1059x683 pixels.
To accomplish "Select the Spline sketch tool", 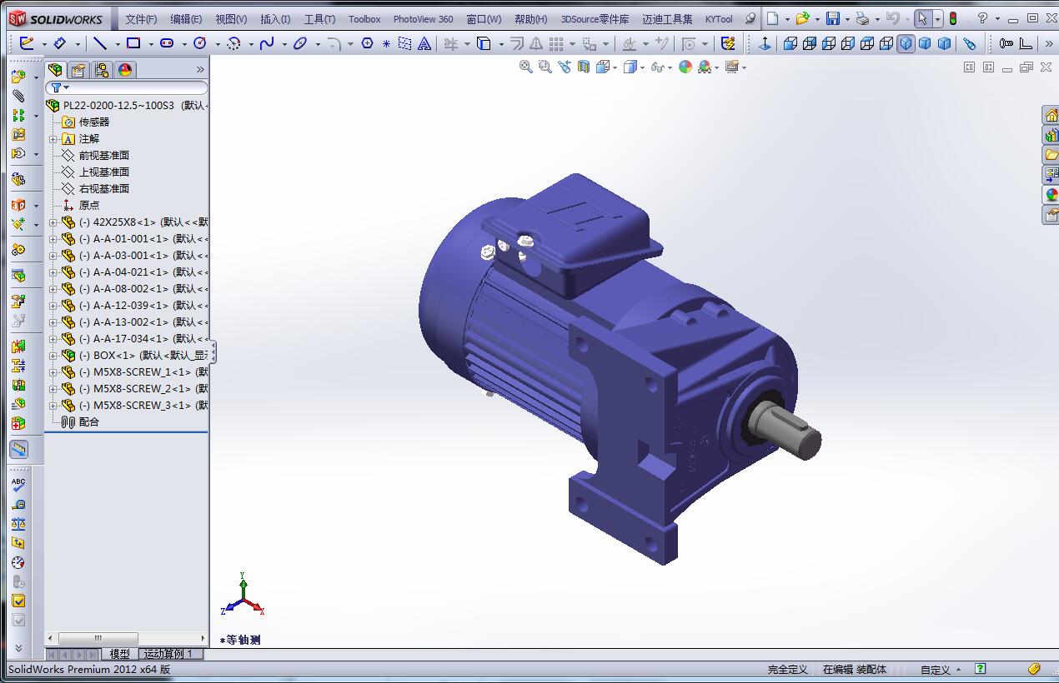I will [267, 43].
